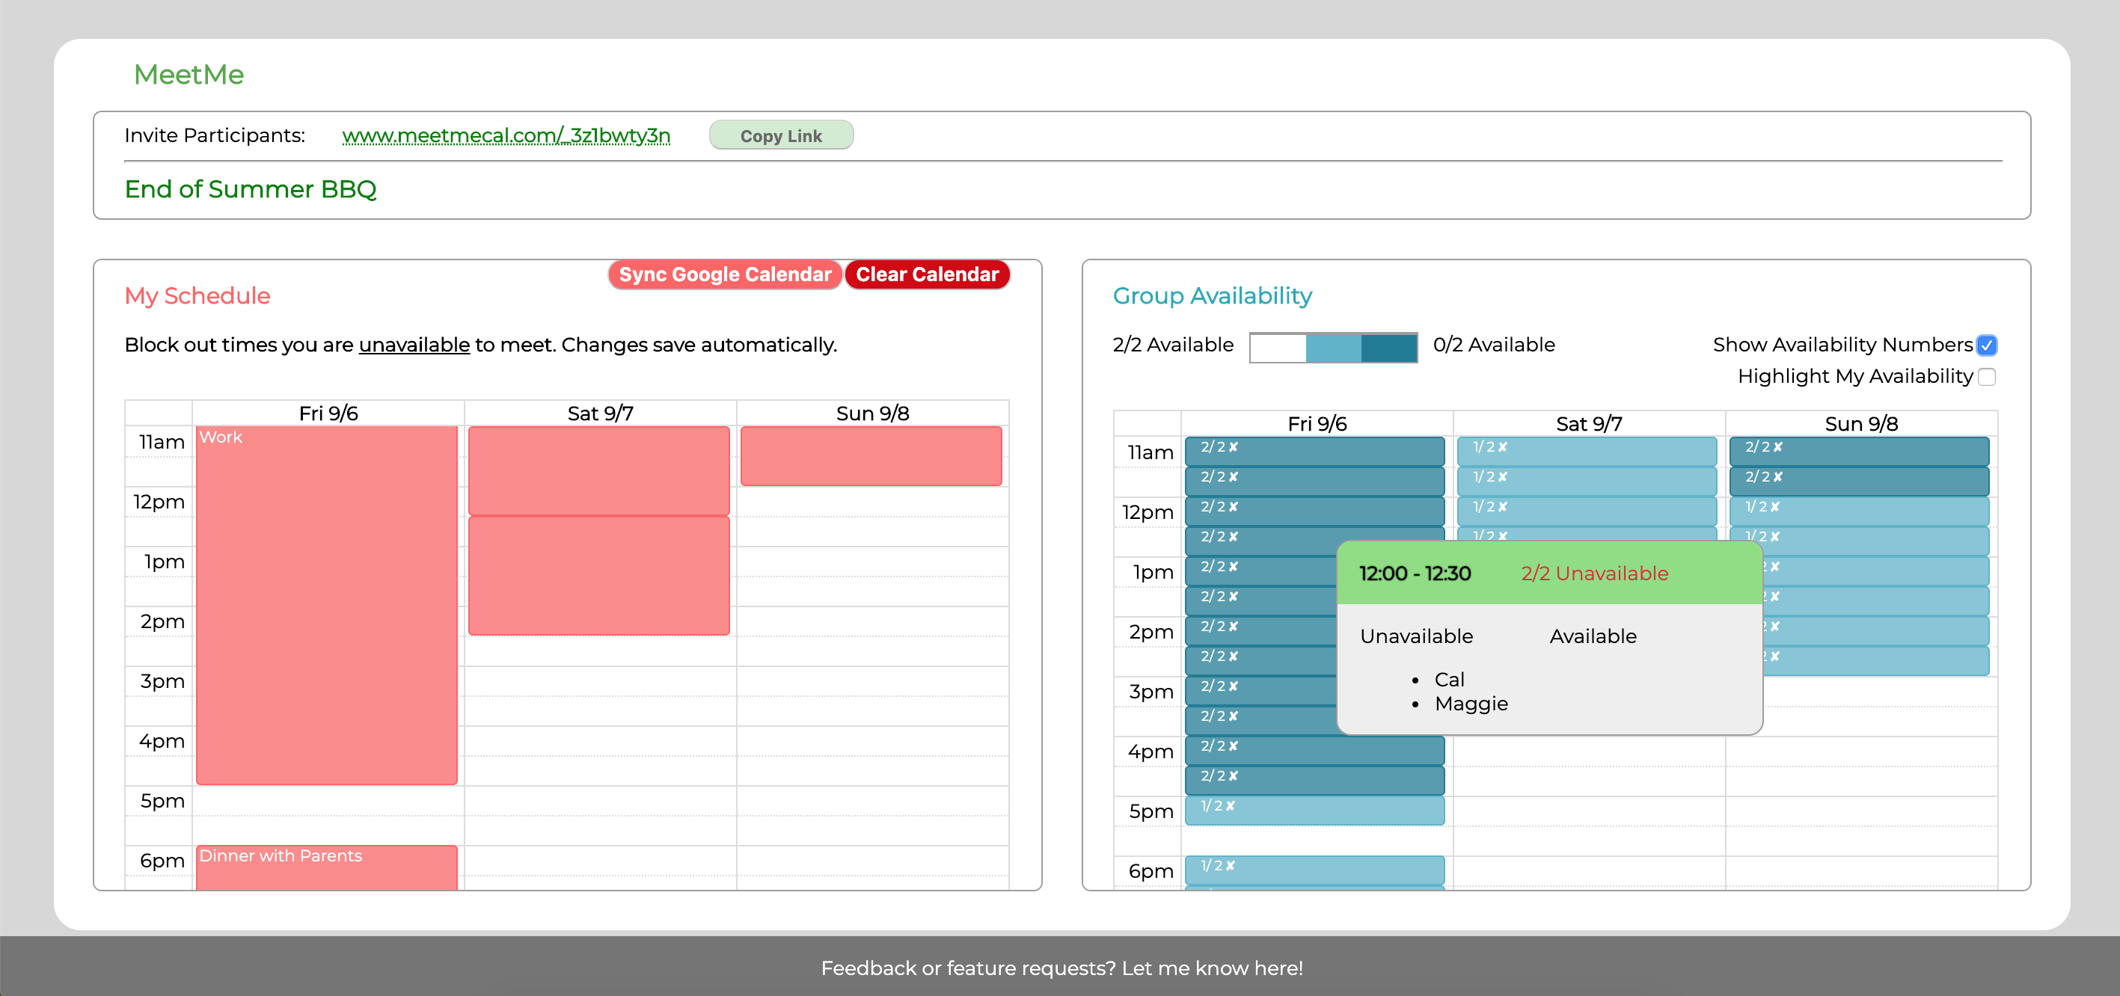Click the MeetMe logo
The image size is (2120, 996).
pyautogui.click(x=189, y=75)
